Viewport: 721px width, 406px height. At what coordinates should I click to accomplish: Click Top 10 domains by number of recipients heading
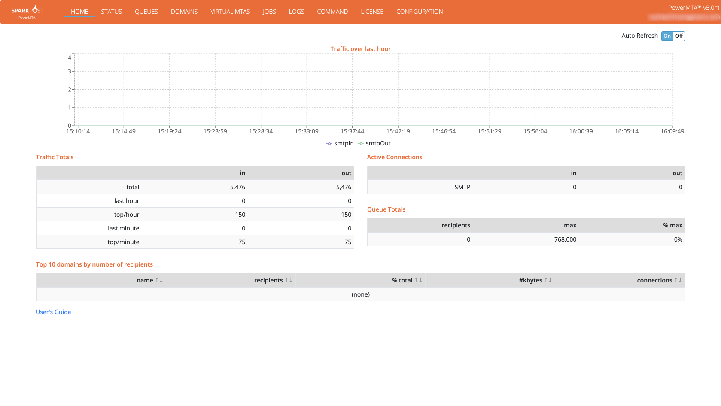point(94,264)
